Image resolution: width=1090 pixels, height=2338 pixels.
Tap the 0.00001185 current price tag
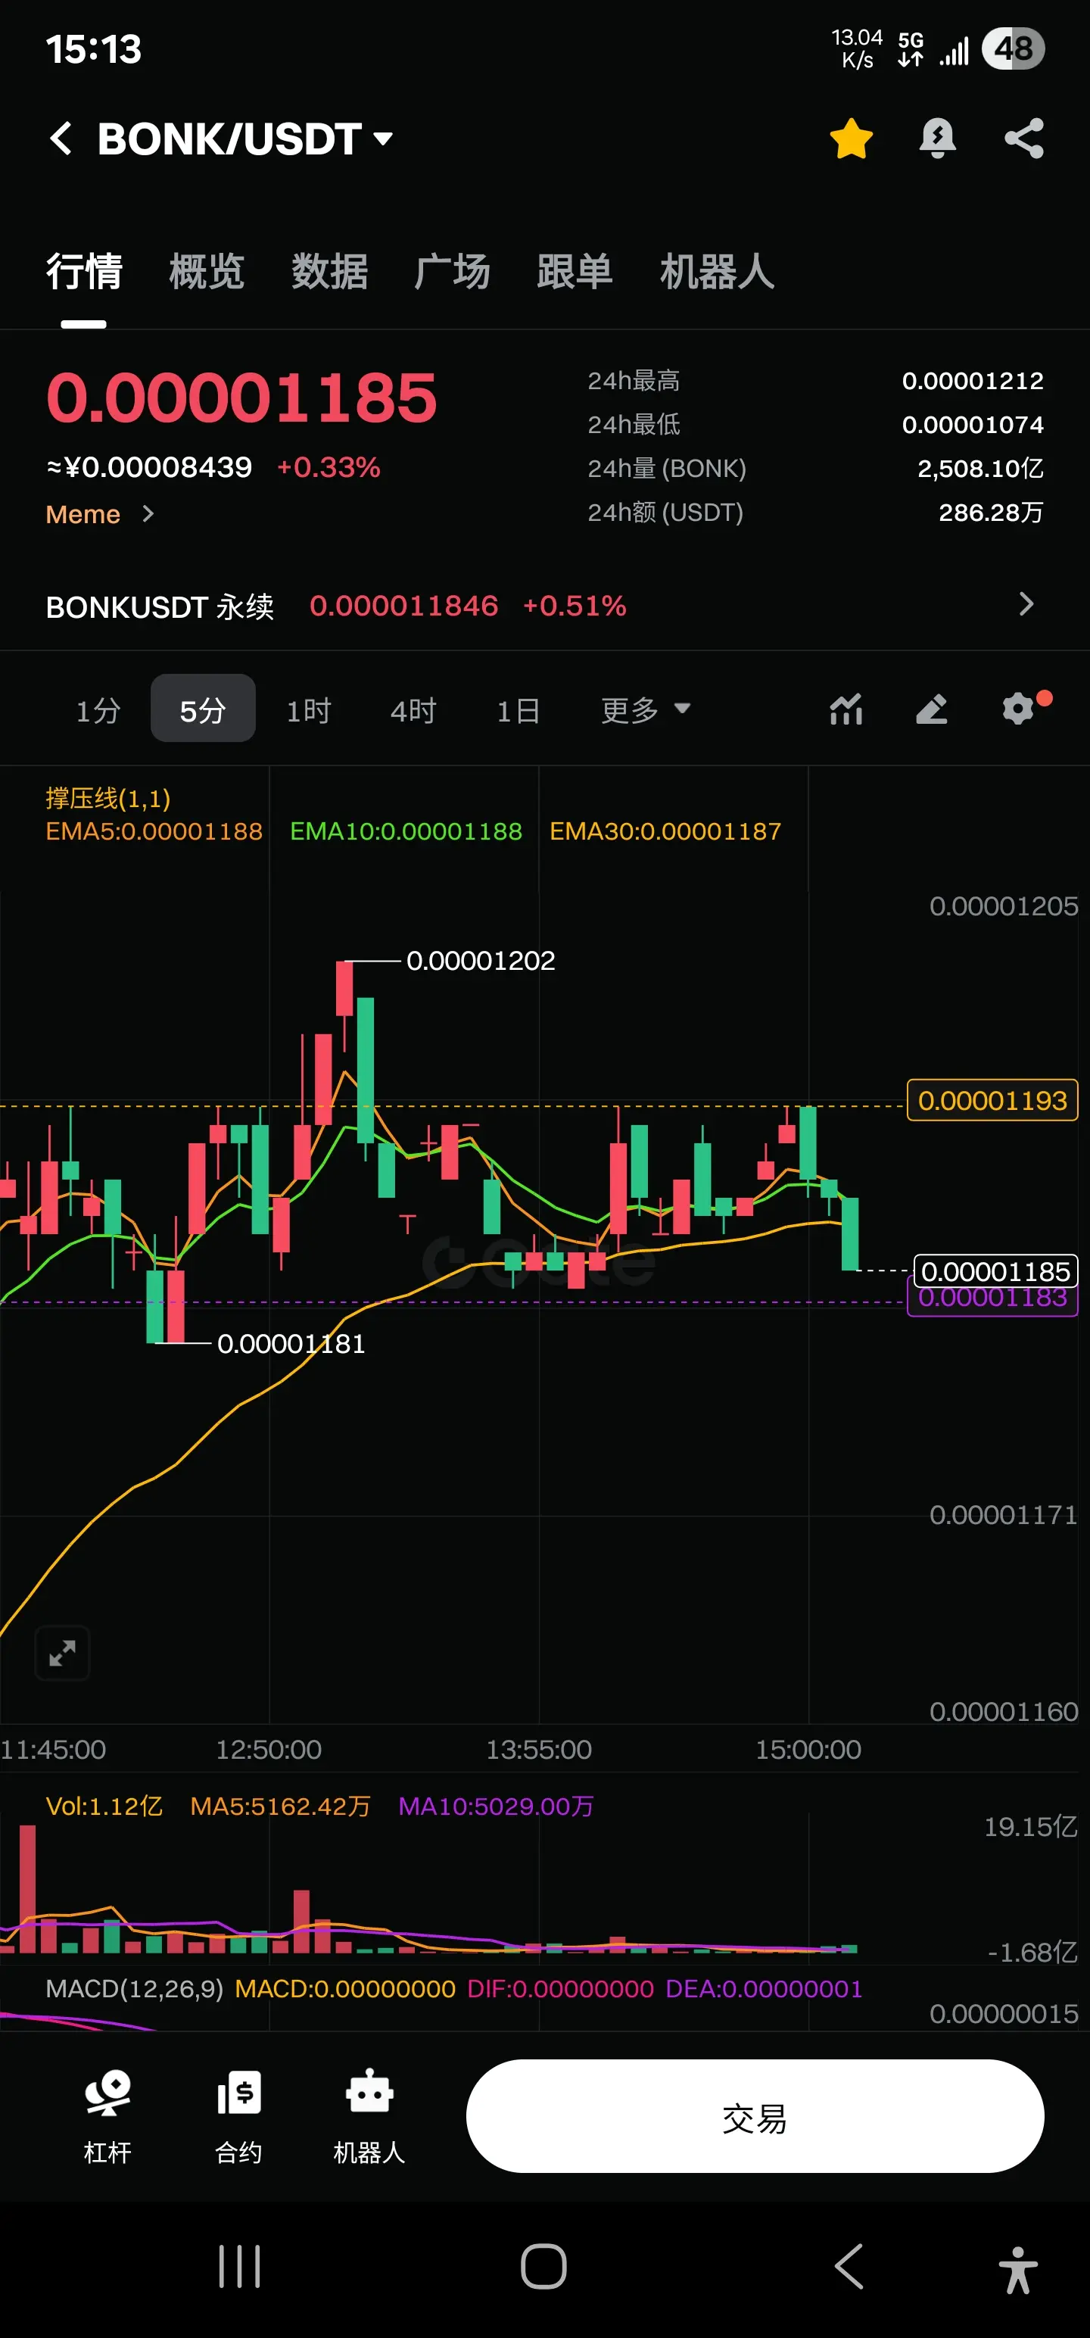995,1270
